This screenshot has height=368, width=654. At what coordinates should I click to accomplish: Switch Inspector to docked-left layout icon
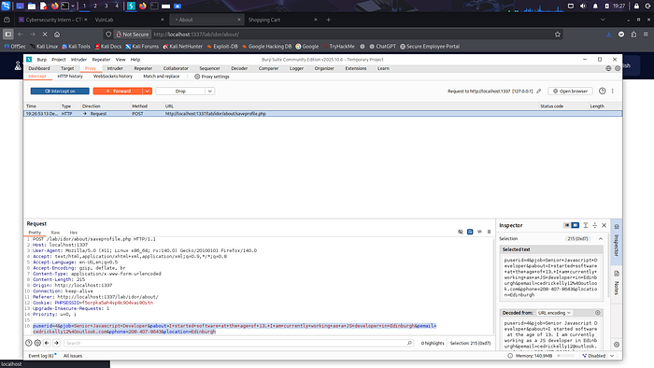[x=566, y=225]
